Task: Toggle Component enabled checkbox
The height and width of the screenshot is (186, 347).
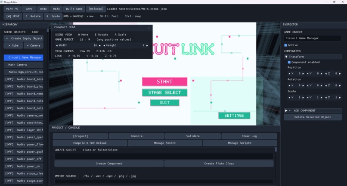Action: click(x=289, y=63)
